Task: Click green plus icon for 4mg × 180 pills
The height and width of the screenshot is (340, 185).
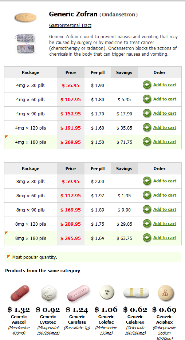Action: tap(147, 142)
